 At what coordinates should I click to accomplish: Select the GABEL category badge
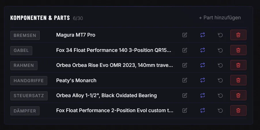pos(21,50)
